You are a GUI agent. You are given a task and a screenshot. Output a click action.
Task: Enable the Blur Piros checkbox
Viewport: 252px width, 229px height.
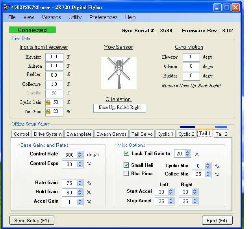[126, 174]
